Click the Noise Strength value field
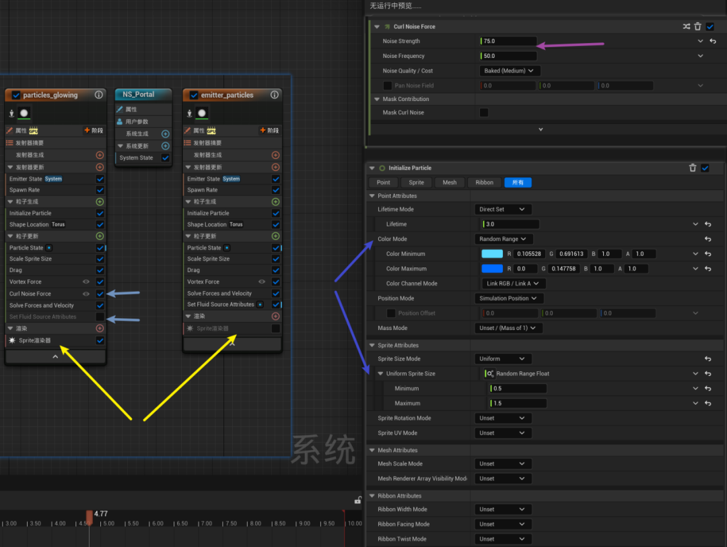This screenshot has width=727, height=547. pos(508,41)
